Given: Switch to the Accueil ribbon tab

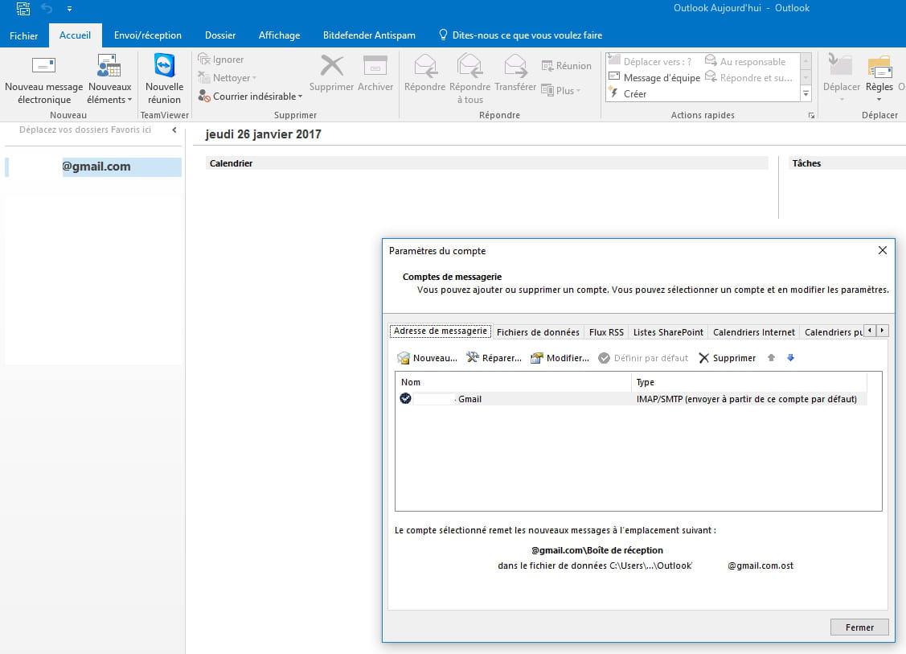Looking at the screenshot, I should coord(75,35).
